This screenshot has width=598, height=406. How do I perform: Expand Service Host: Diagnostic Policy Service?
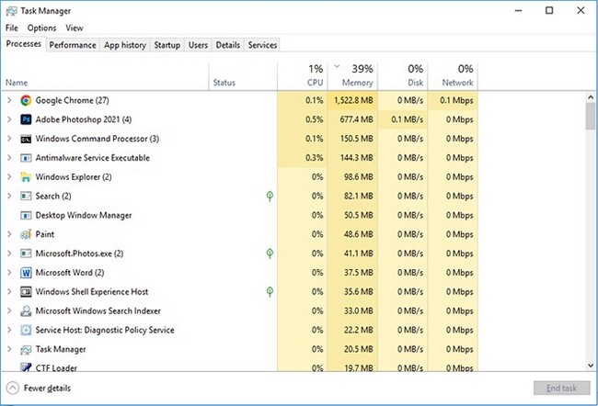click(x=9, y=330)
